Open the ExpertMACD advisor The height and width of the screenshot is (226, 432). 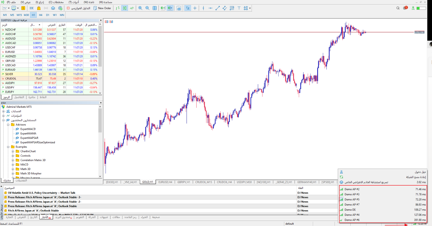tap(28, 129)
